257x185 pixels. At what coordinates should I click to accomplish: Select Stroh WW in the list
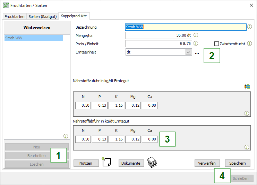pos(33,38)
